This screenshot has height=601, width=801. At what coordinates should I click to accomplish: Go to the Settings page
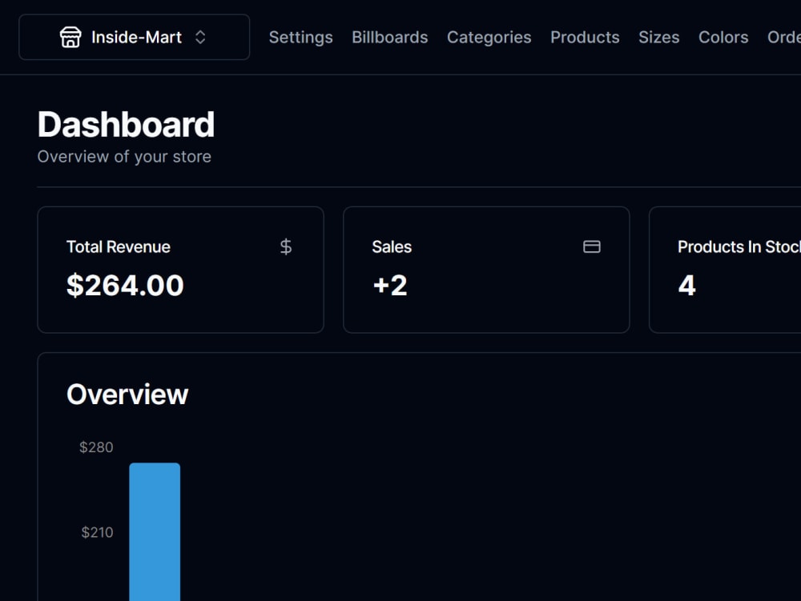click(301, 38)
